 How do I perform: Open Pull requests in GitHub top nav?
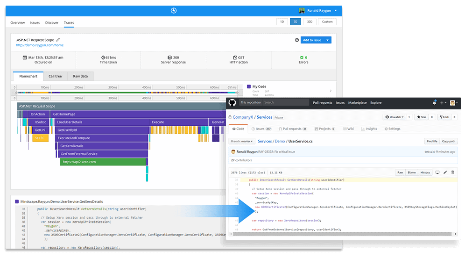click(322, 103)
